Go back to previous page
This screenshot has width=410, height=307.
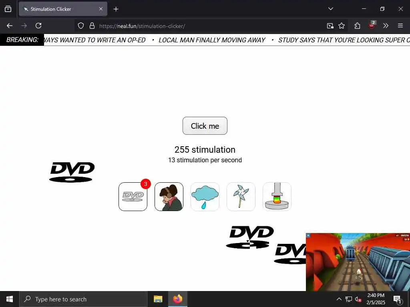[x=10, y=26]
